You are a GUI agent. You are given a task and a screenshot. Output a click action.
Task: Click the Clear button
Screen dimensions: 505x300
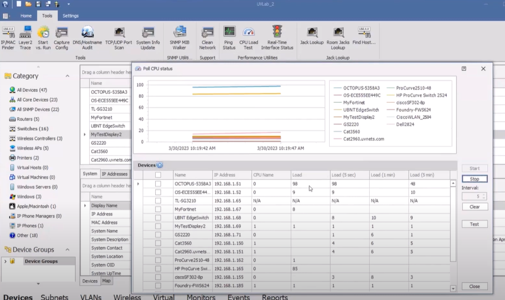(475, 207)
